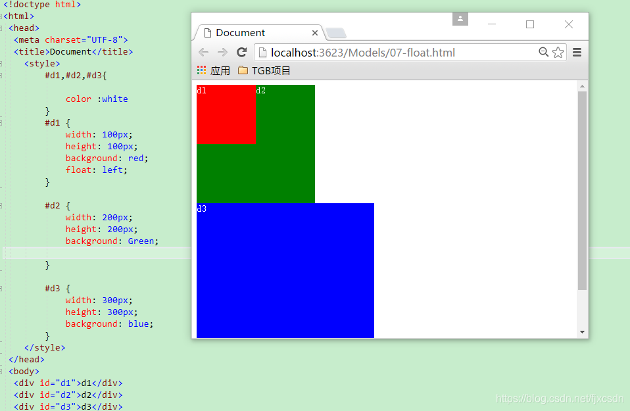
Task: Open a new tab with the blank tab button
Action: [335, 33]
